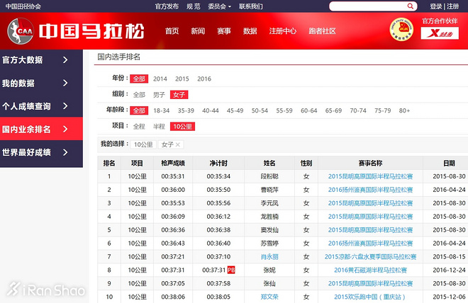
Task: Select 半程 event filter
Action: [159, 127]
